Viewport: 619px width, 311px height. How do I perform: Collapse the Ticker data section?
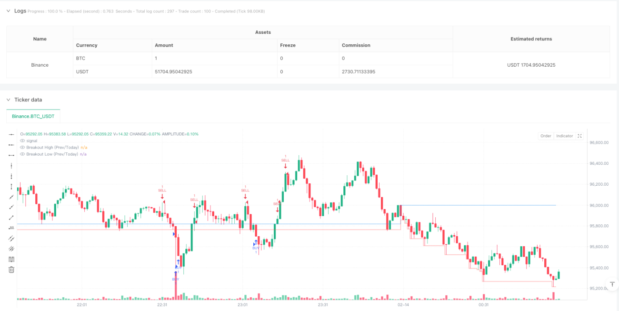(8, 100)
